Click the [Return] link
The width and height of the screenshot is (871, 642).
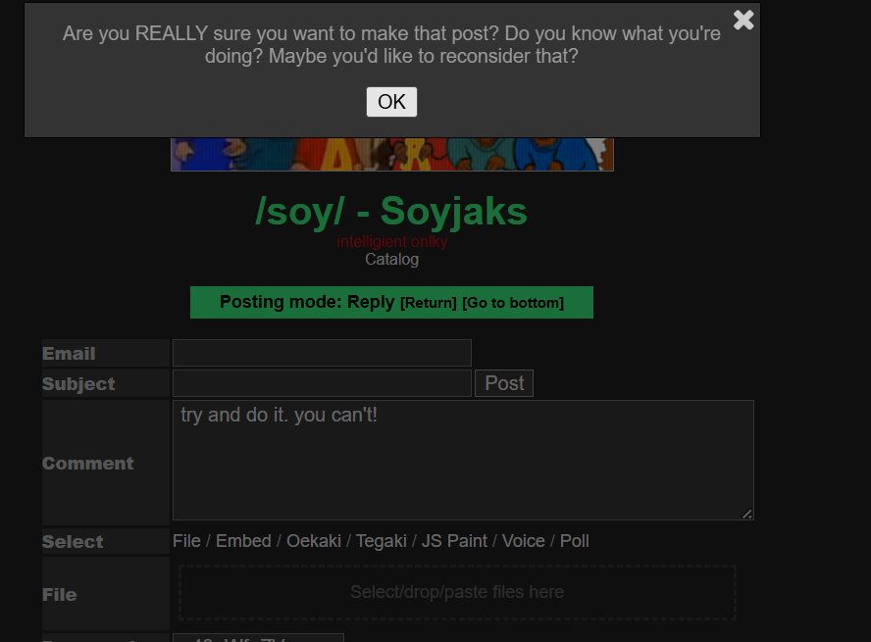point(429,303)
